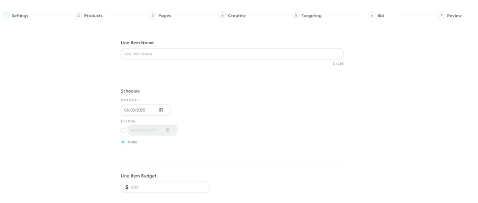Click the dollar sign budget icon
478x203 pixels.
click(x=127, y=187)
